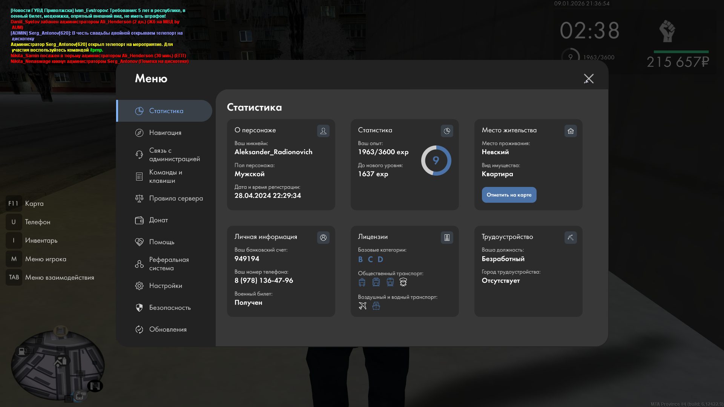
Task: Open Реферальная система menu item
Action: tap(168, 264)
